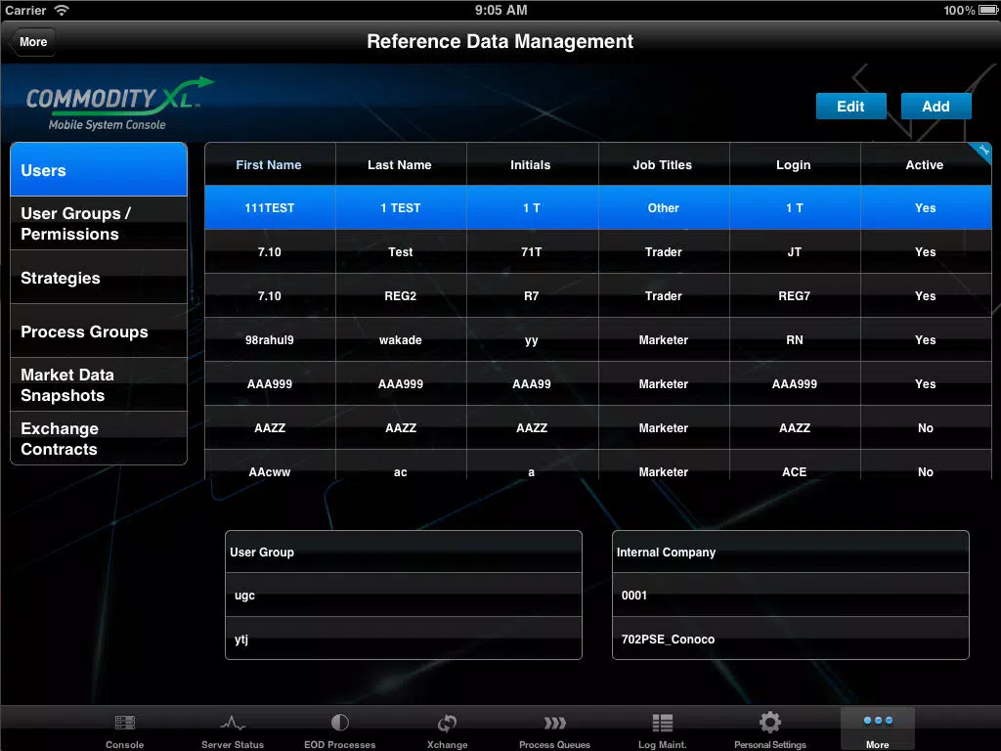Click the JT login cell
Image resolution: width=1001 pixels, height=751 pixels.
[794, 251]
